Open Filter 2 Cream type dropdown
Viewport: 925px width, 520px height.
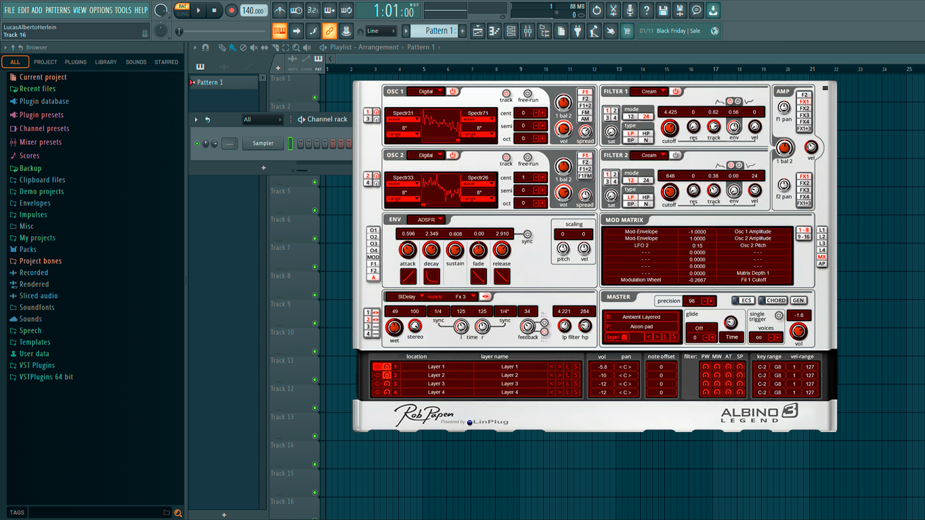click(649, 155)
